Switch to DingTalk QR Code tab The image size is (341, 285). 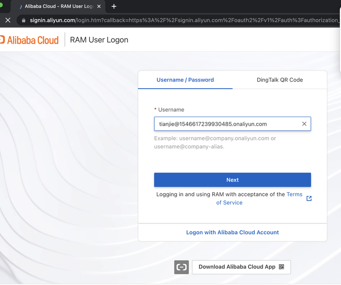click(279, 80)
